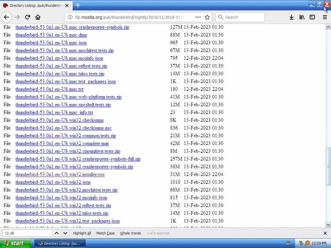This screenshot has width=331, height=248.
Task: Open win32.crashreporter-symbols.zip link
Action: point(74,167)
